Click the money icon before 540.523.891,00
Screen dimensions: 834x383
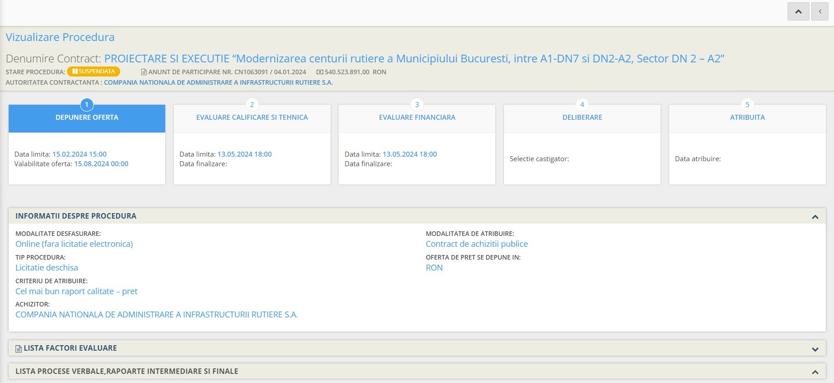(x=320, y=72)
